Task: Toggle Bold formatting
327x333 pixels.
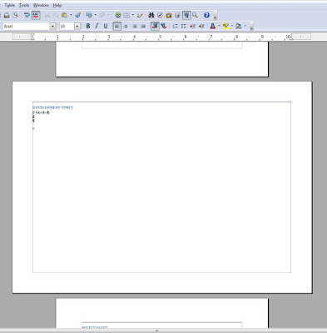Action: [x=88, y=26]
